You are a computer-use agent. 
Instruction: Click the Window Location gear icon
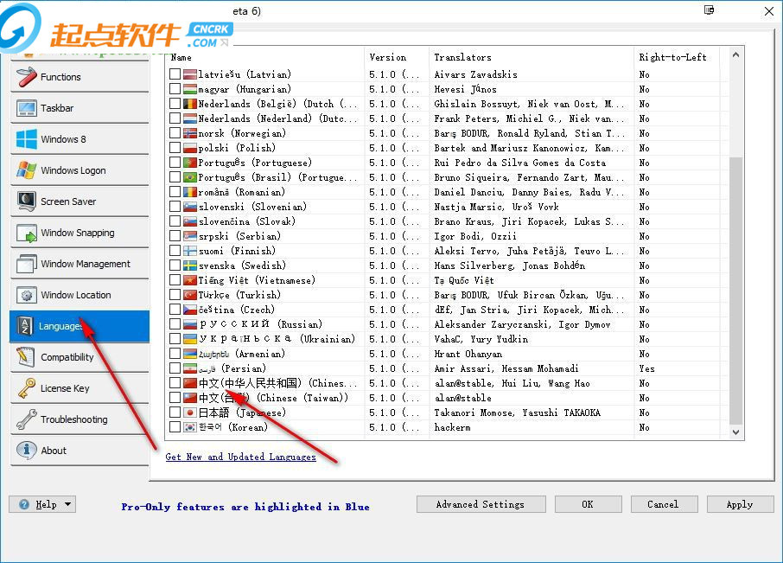click(26, 295)
